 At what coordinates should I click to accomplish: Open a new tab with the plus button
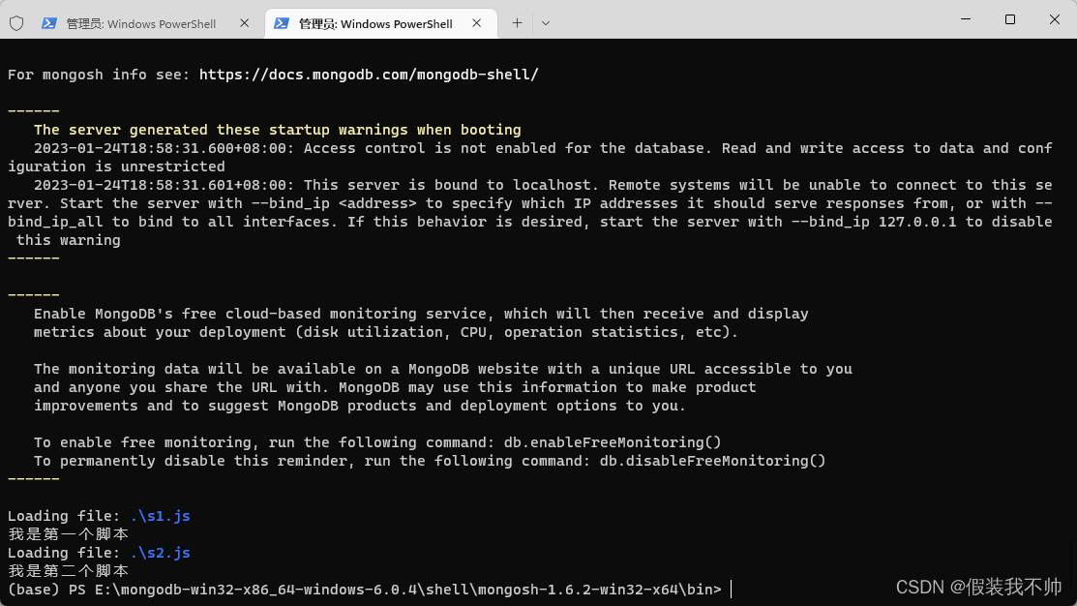click(517, 23)
